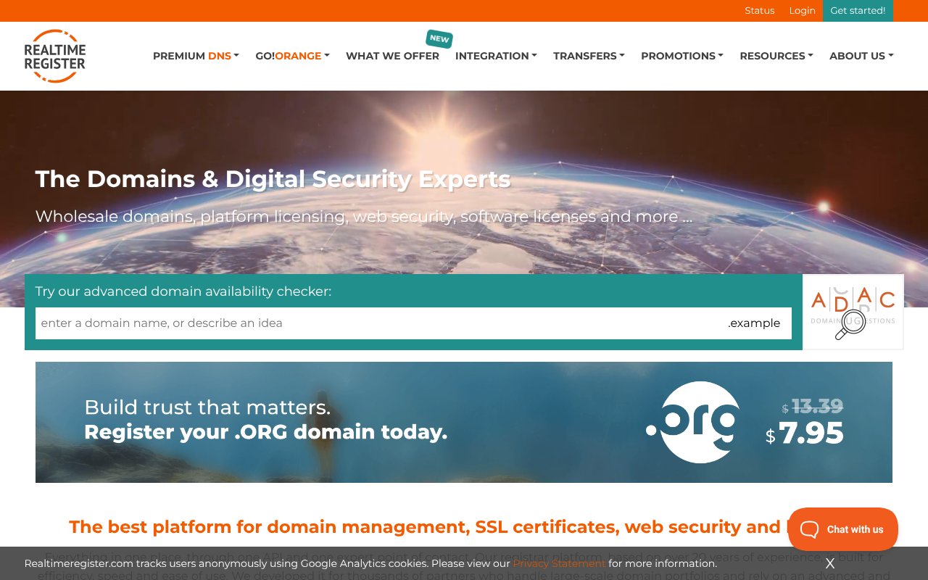Open the Privacy Statement link
928x580 pixels.
[559, 563]
